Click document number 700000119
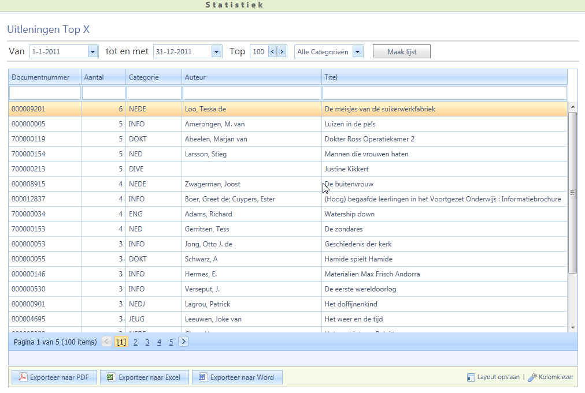Screen dimensions: 585x393 click(x=28, y=139)
